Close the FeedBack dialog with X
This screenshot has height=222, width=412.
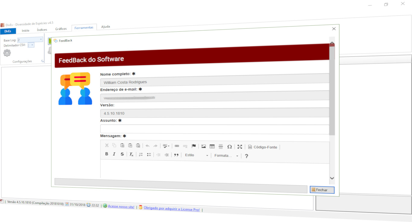334,29
